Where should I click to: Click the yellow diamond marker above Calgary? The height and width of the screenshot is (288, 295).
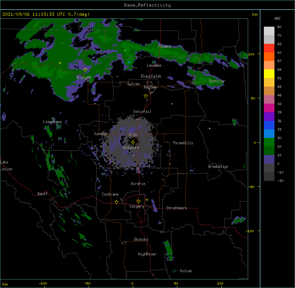tap(139, 201)
